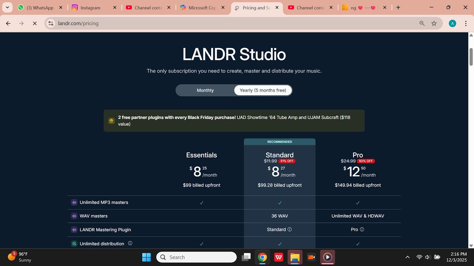Click the Unlimited WAV & HDWAV cell

click(x=358, y=216)
